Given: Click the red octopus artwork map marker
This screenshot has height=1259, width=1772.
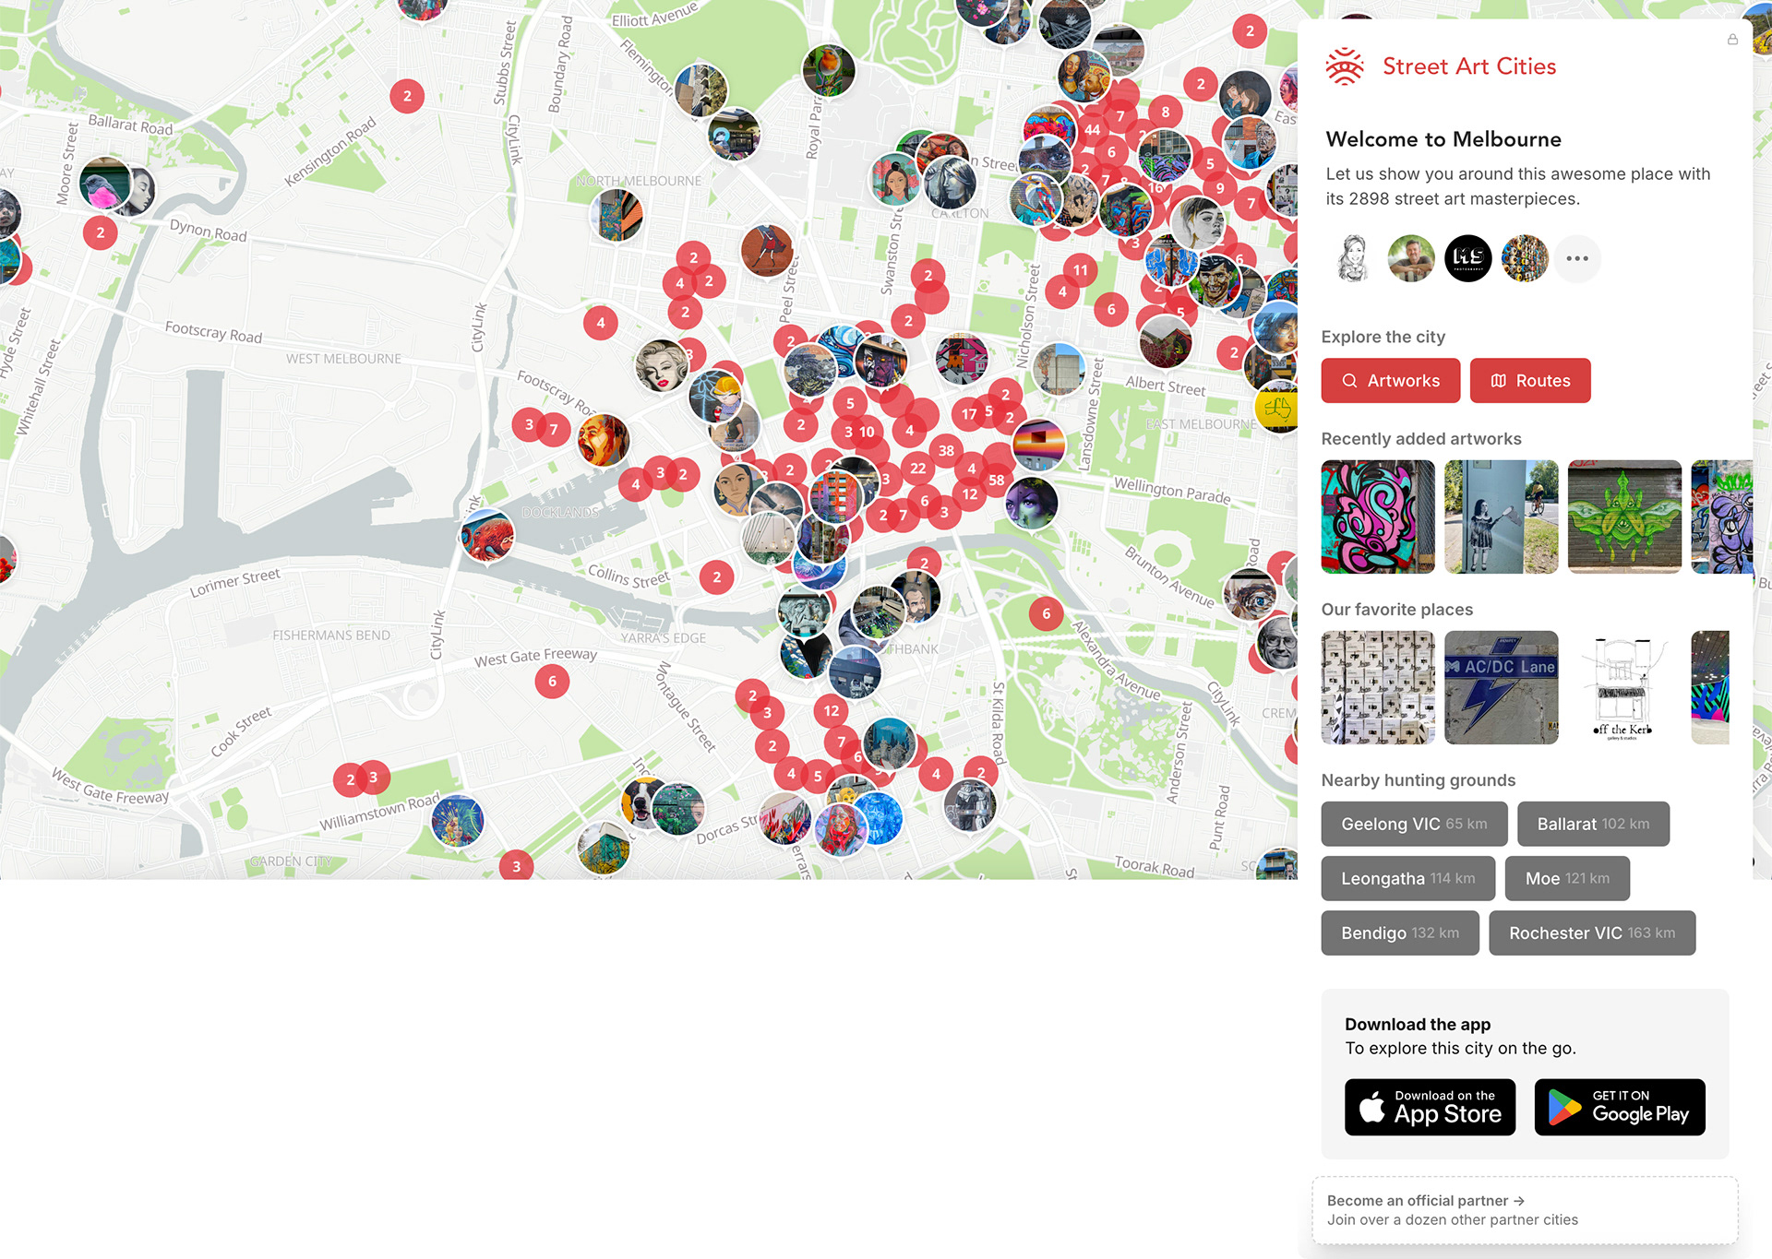Looking at the screenshot, I should coord(486,535).
